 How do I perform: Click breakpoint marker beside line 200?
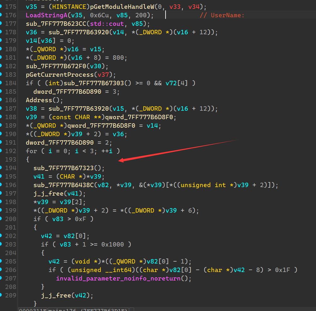(x=1, y=219)
